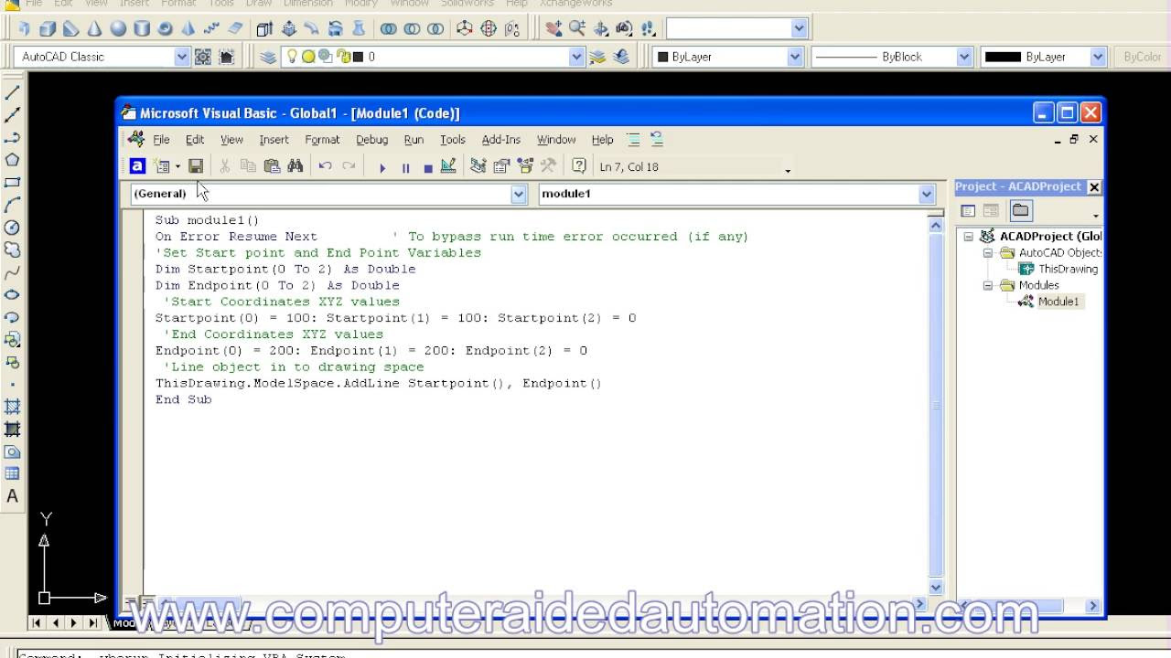Click the AutoCAD Sphere solid icon
The height and width of the screenshot is (658, 1171).
tap(118, 28)
